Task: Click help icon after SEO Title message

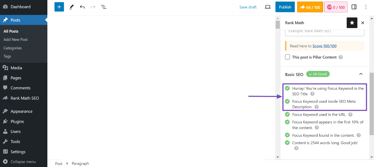Action: (x=312, y=94)
